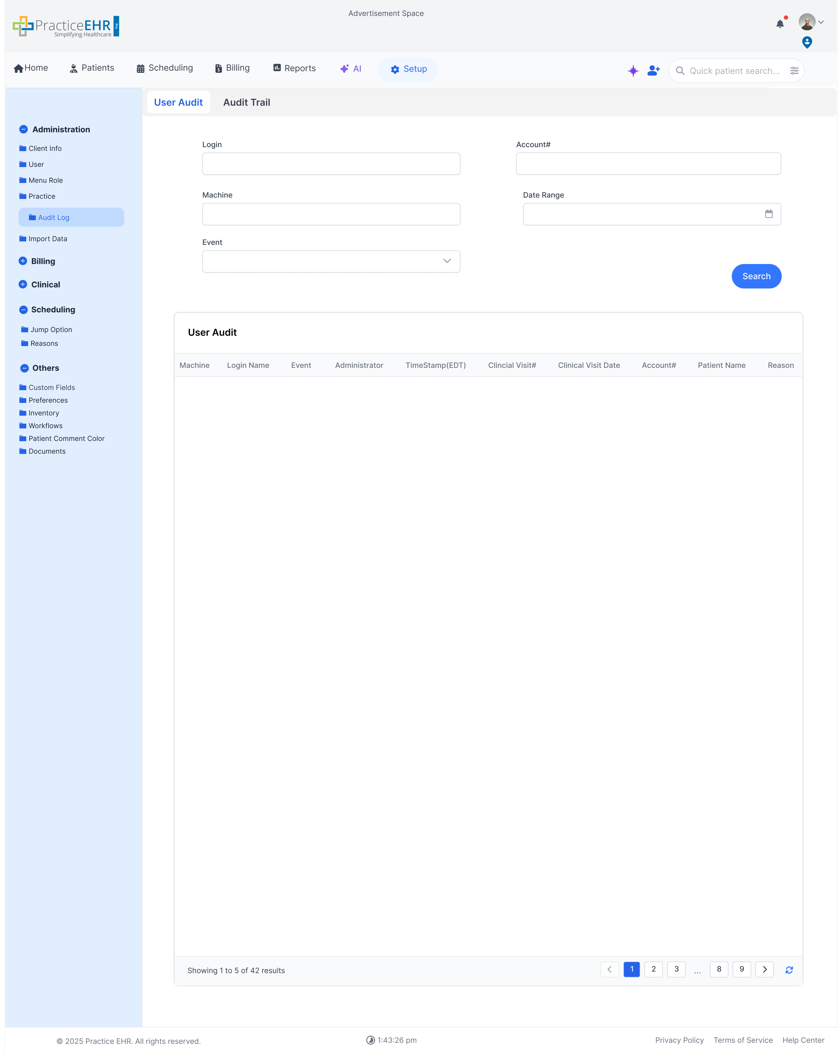Click the add new patient icon
838x1055 pixels.
[653, 70]
